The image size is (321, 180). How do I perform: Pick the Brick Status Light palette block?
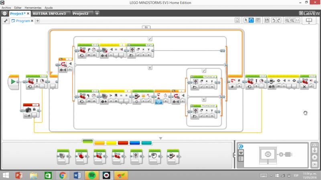(173, 157)
